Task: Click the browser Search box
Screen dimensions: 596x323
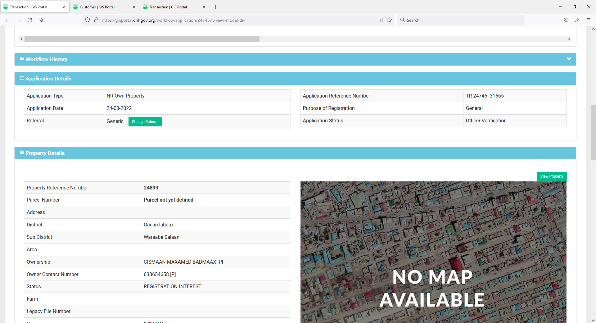Action: tap(461, 20)
